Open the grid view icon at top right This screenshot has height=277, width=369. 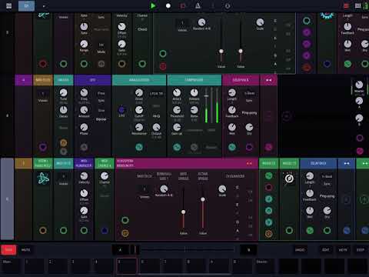(x=357, y=5)
